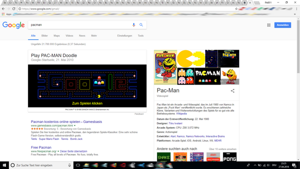Open the Interactive Brains link
This screenshot has width=300, height=169.
tap(215, 137)
